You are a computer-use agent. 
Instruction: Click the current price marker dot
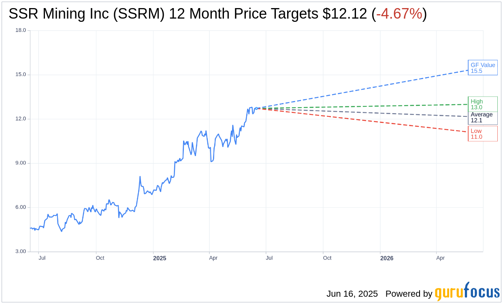point(256,108)
